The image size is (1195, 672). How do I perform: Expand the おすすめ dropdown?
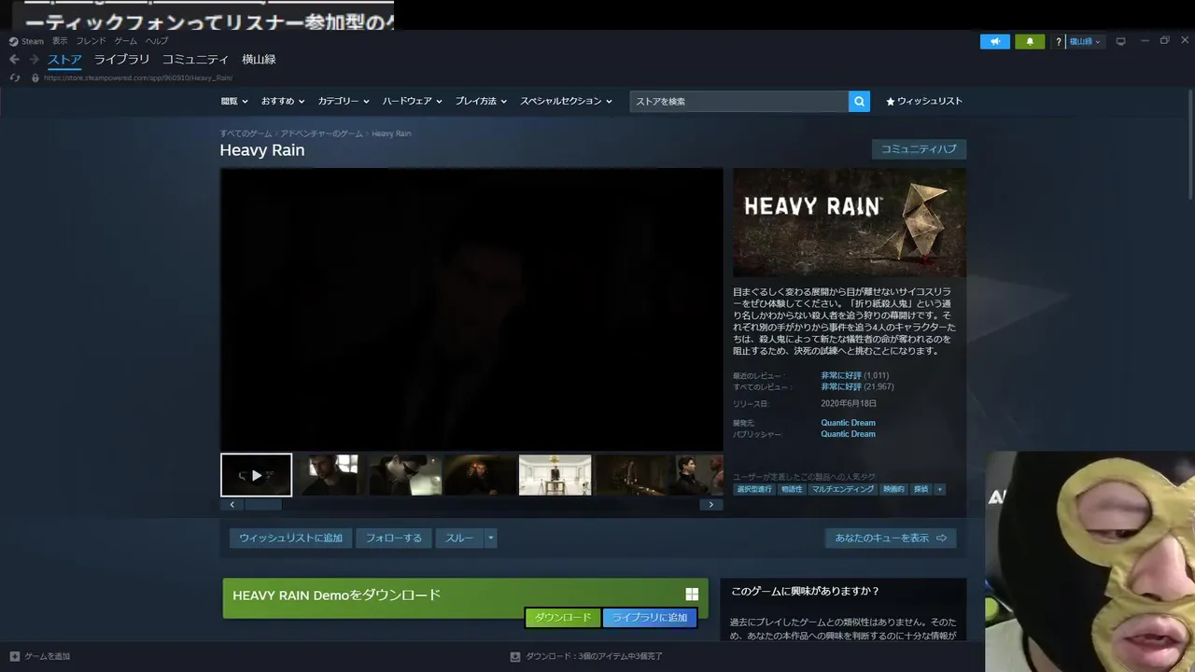tap(283, 101)
